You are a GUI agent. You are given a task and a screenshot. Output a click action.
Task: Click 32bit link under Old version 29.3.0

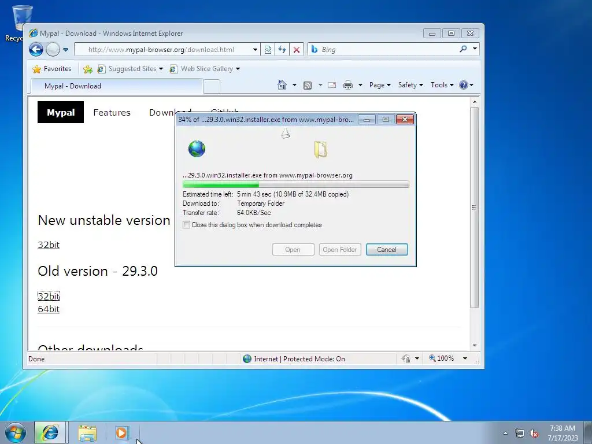(49, 296)
